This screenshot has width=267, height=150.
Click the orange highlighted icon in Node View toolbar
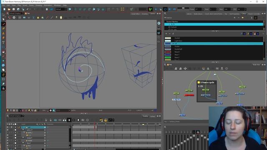(204, 68)
